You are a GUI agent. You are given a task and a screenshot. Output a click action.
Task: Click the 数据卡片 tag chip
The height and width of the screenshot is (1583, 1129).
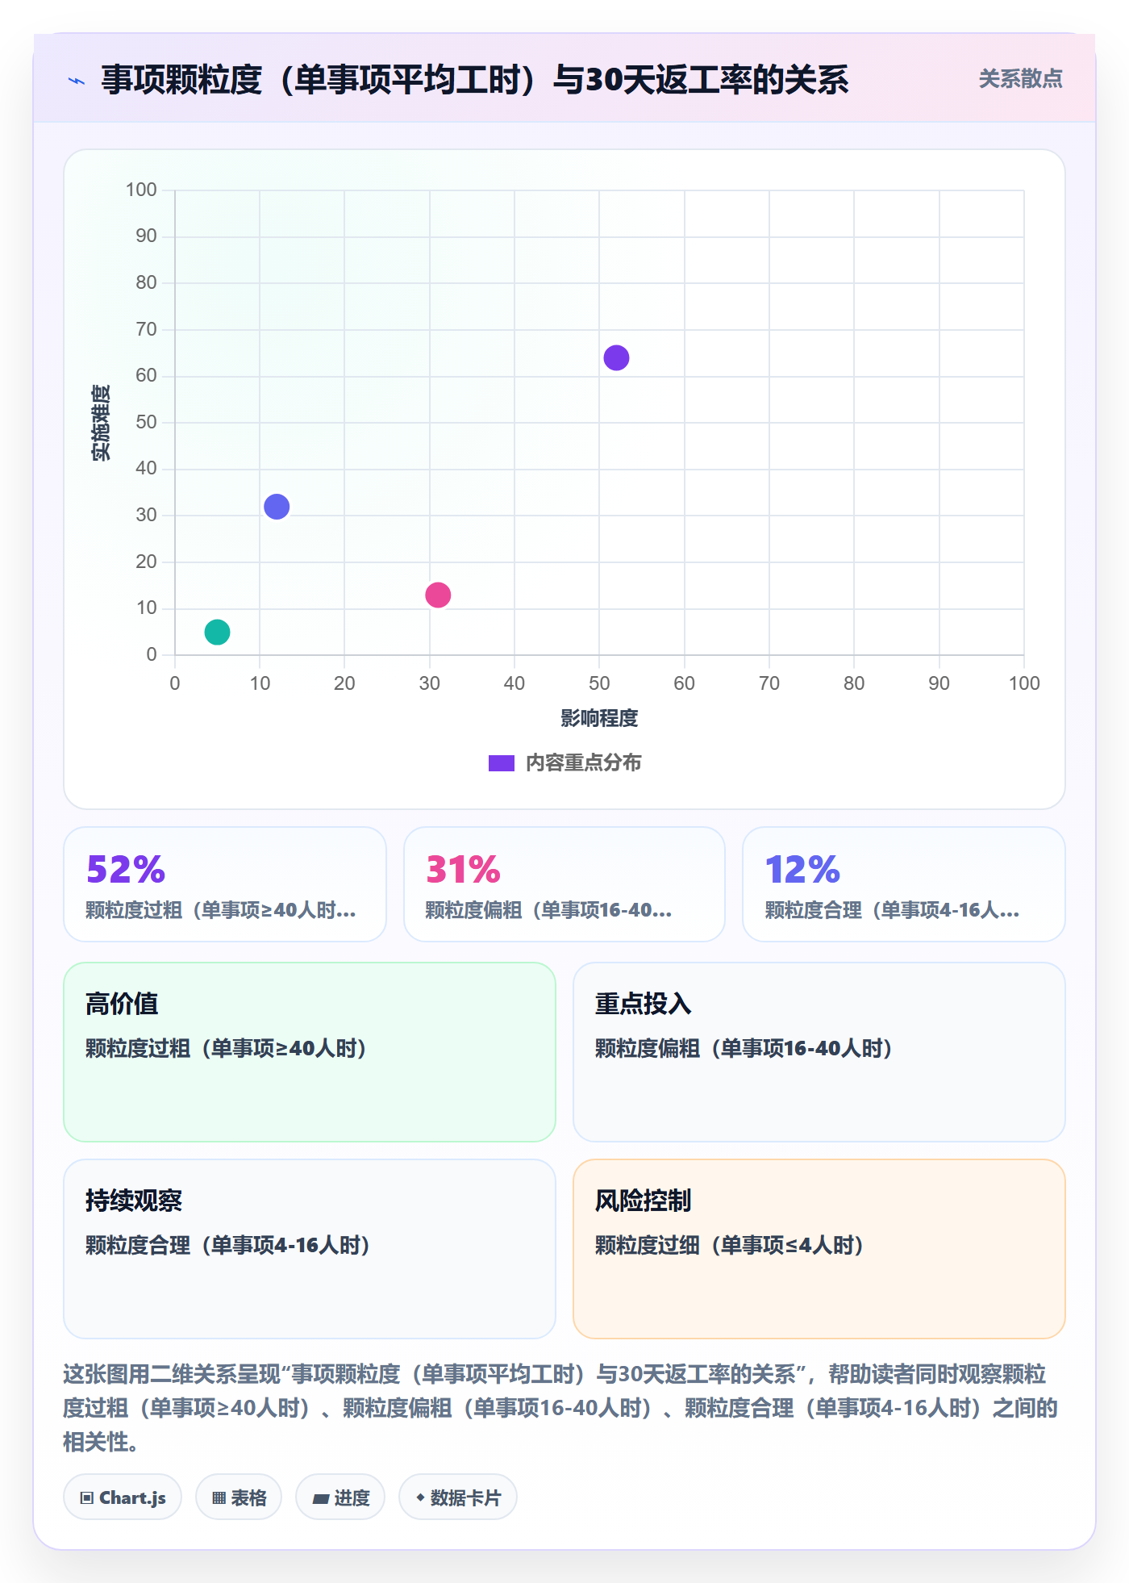click(458, 1497)
